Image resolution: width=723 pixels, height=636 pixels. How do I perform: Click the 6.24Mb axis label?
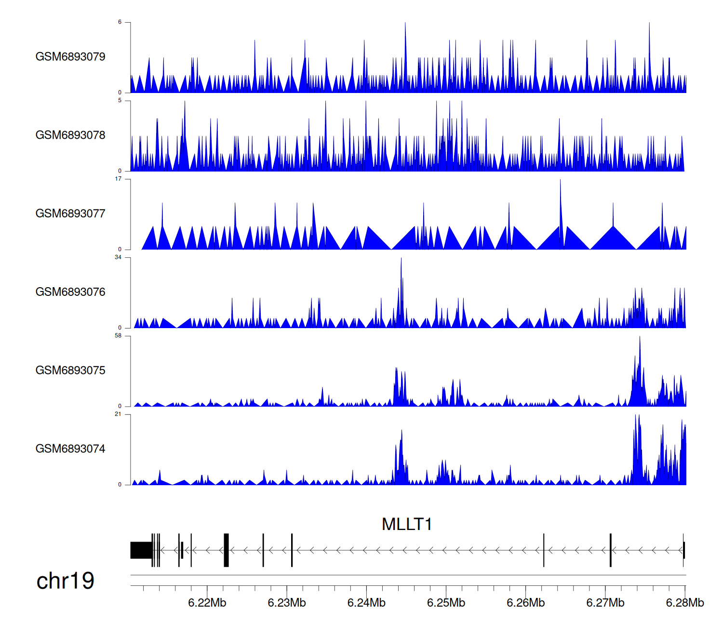click(x=366, y=603)
